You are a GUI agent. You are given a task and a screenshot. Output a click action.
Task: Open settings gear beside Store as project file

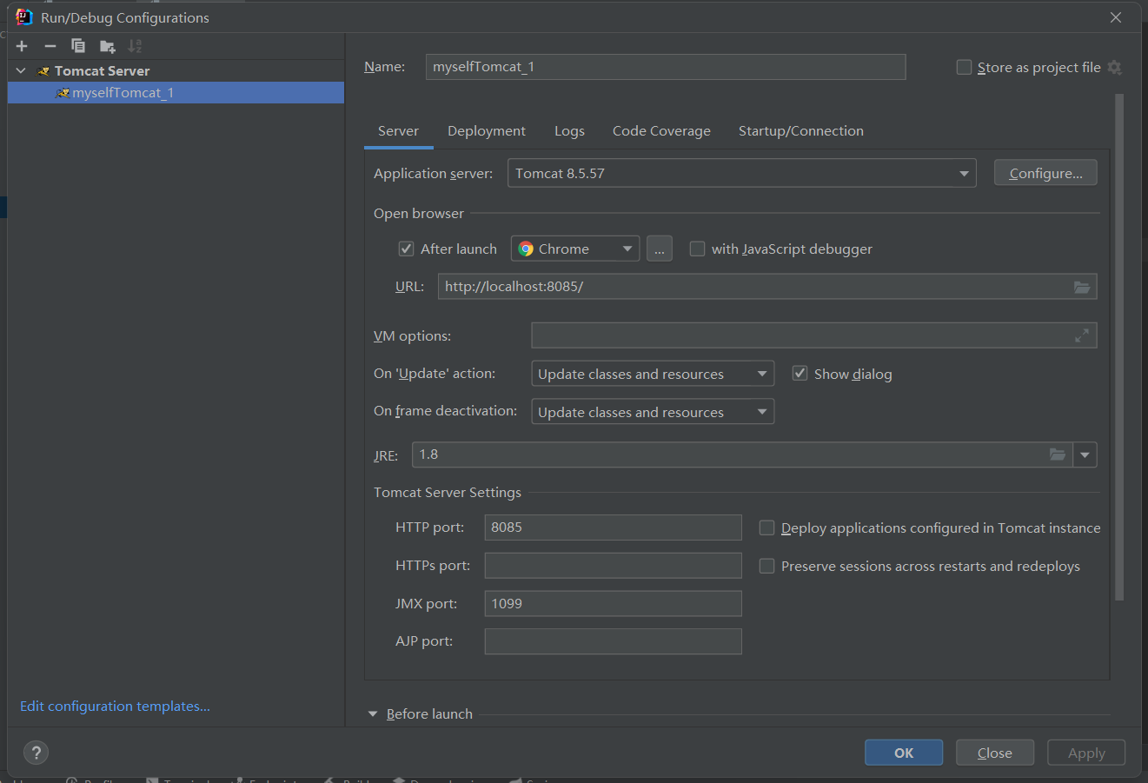(x=1115, y=68)
